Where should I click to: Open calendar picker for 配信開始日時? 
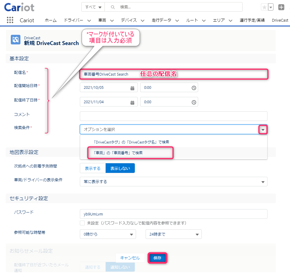[132, 88]
